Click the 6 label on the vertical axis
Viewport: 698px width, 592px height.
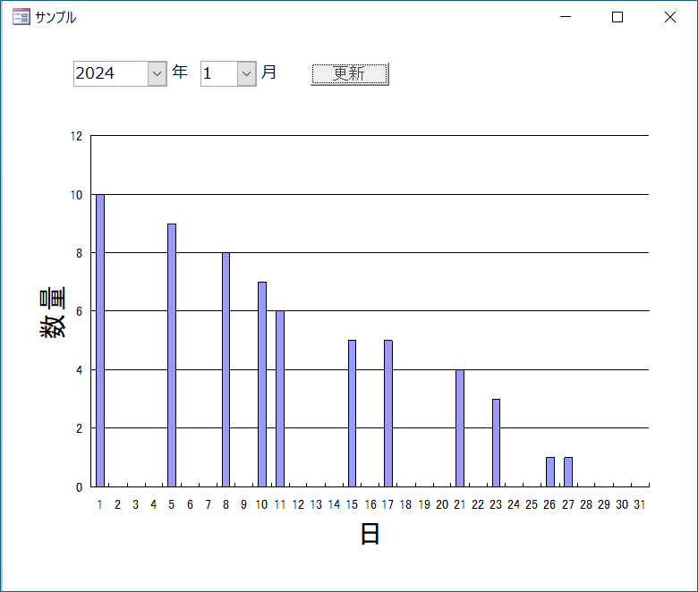click(x=80, y=311)
